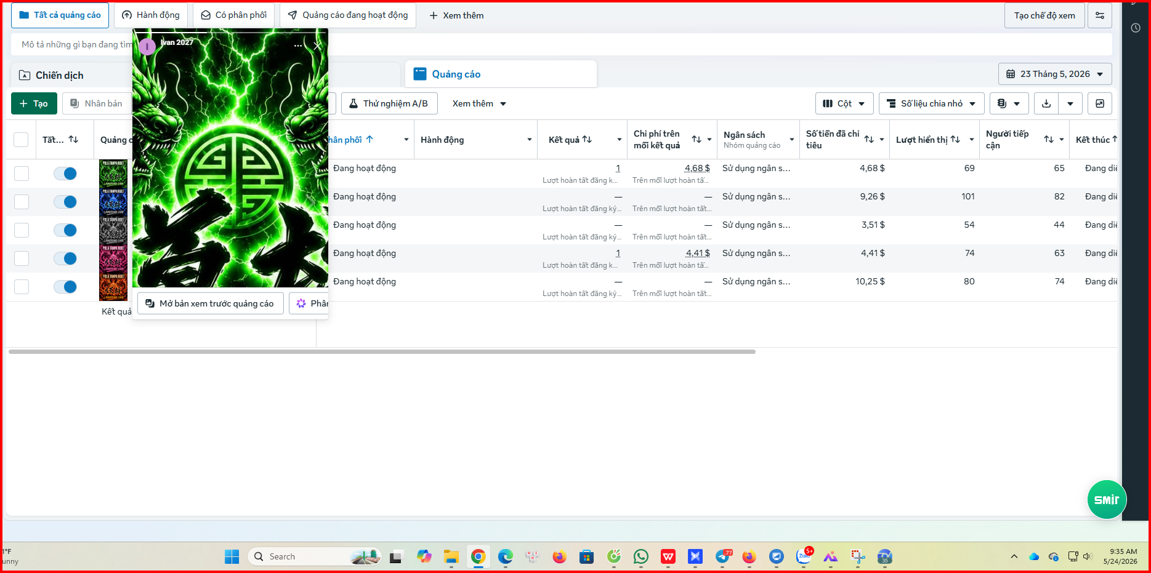Screen dimensions: 1151x573
Task: Open Kết quả column header menu arrow
Action: (619, 140)
